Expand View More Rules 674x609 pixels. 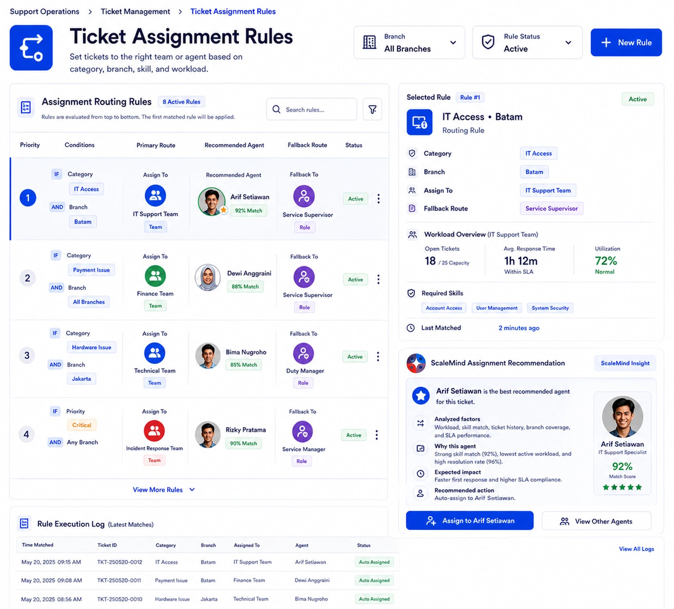point(164,490)
